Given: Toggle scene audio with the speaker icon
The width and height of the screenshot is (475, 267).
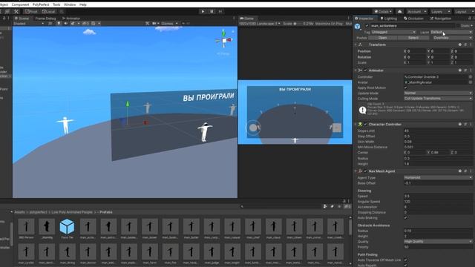Looking at the screenshot, I should coord(65,23).
